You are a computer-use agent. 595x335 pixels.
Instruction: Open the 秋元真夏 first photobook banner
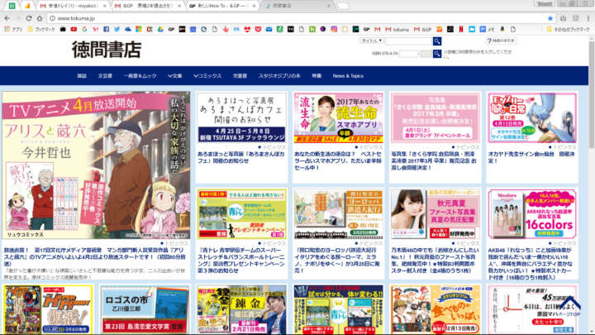tap(435, 214)
